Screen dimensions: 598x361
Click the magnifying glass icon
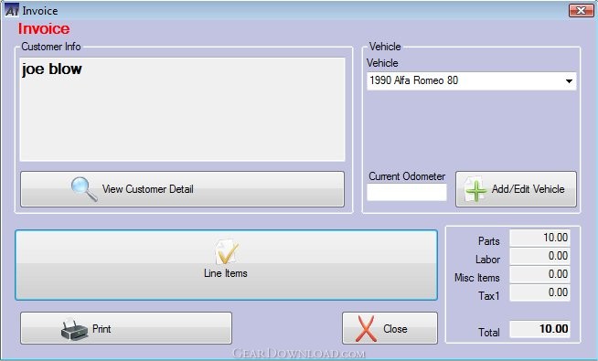tap(84, 189)
